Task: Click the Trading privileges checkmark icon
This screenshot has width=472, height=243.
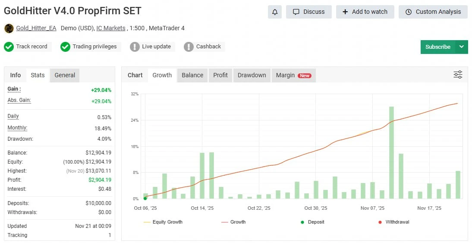Action: [x=65, y=47]
